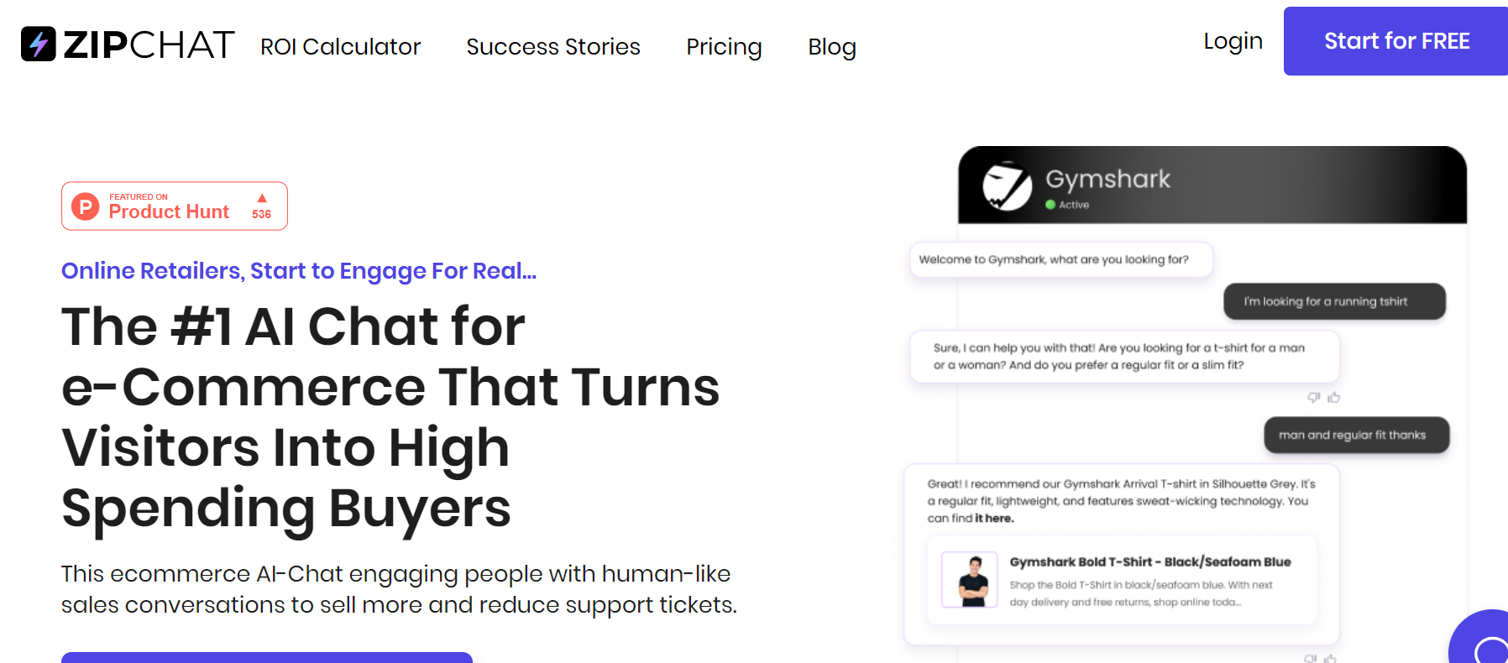Click the Product Hunt "P" badge icon
This screenshot has height=663, width=1508.
click(84, 206)
